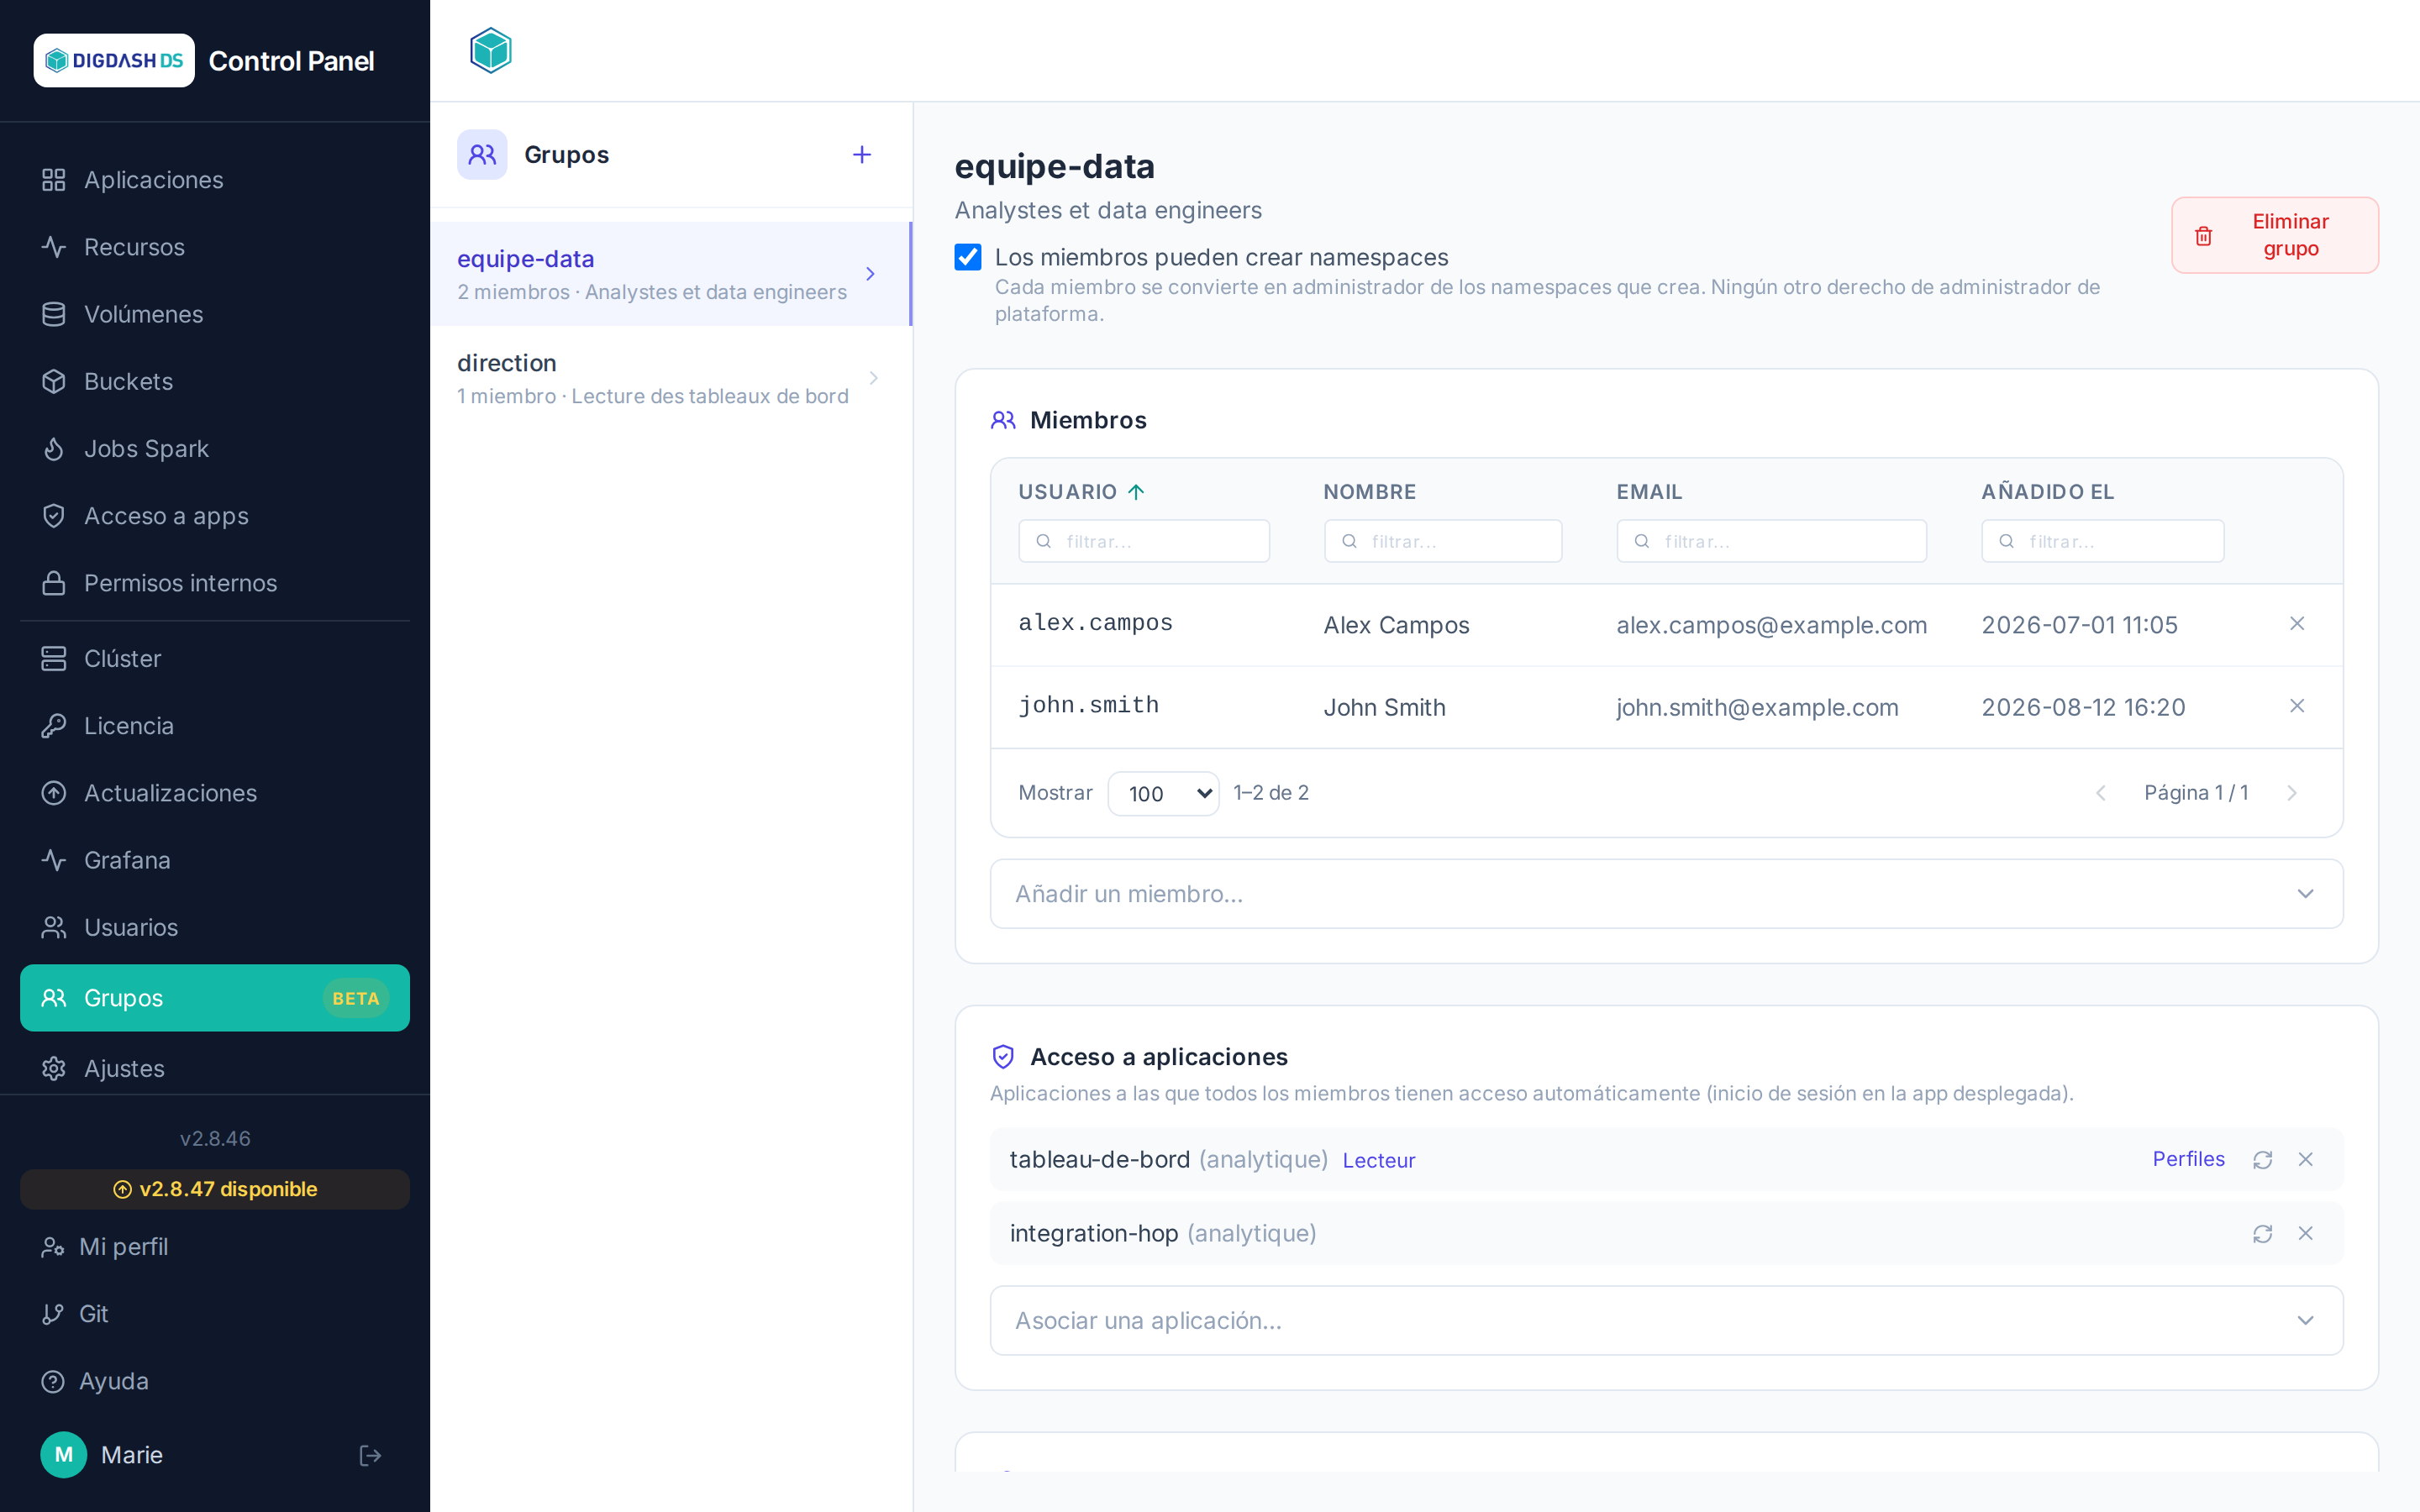Select the direction group in the list
The width and height of the screenshot is (2420, 1512).
[x=671, y=378]
